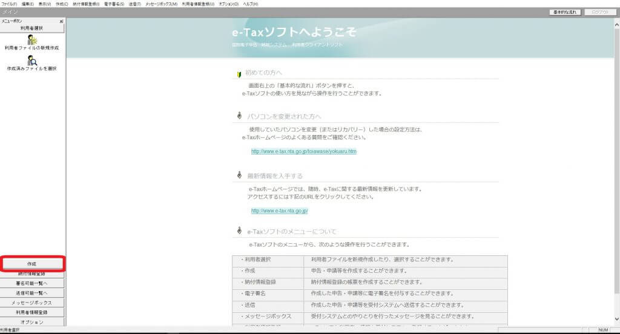Click the 作成 button in the sidebar

[x=32, y=264]
